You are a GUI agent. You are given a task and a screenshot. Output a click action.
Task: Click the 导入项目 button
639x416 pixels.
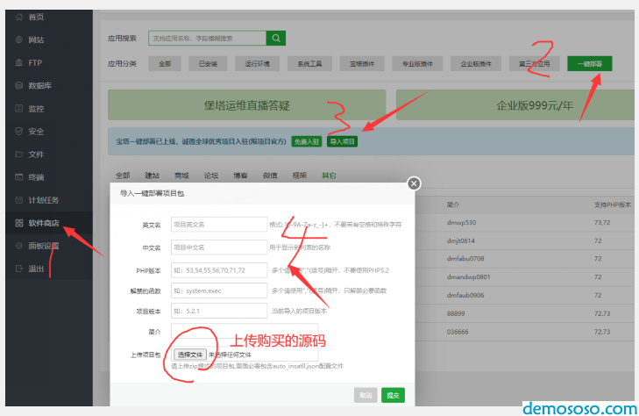[x=343, y=141]
